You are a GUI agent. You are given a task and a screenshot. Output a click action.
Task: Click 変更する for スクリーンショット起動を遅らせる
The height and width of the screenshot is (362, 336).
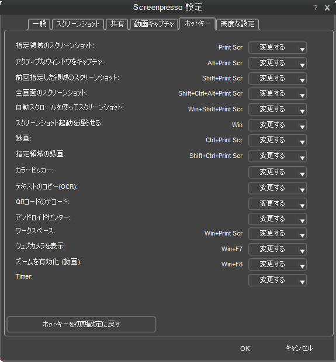tap(272, 125)
